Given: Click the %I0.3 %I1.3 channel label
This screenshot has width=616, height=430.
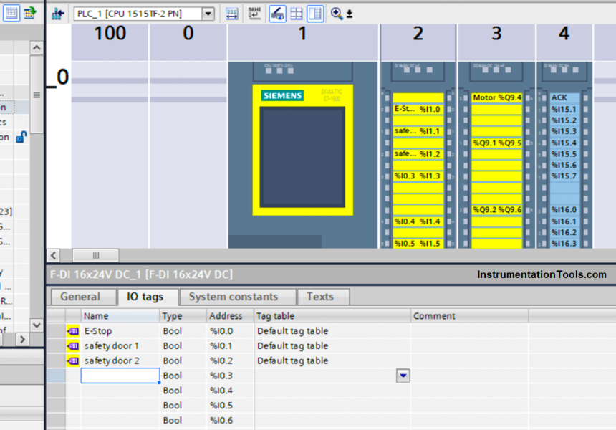Looking at the screenshot, I should coord(418,176).
